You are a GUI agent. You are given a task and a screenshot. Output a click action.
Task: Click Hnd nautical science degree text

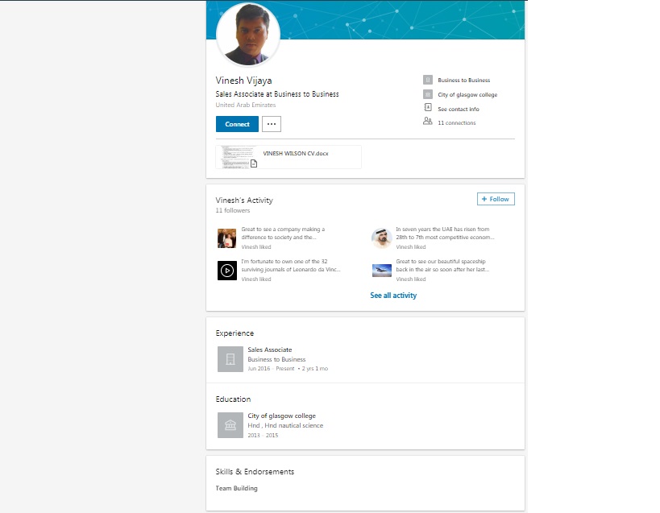point(285,425)
